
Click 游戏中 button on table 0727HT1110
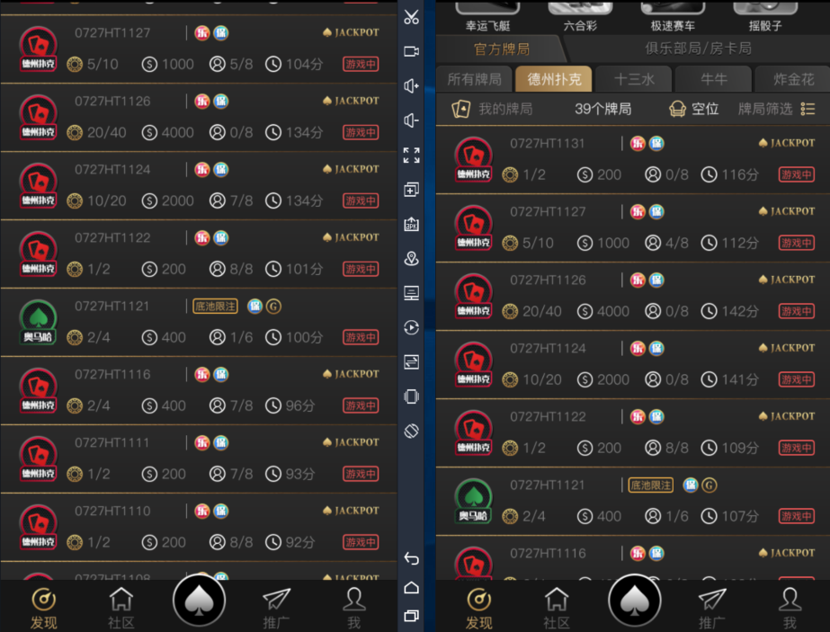point(361,542)
